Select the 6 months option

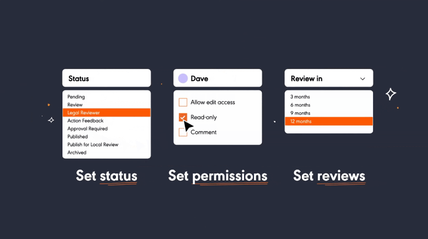300,105
